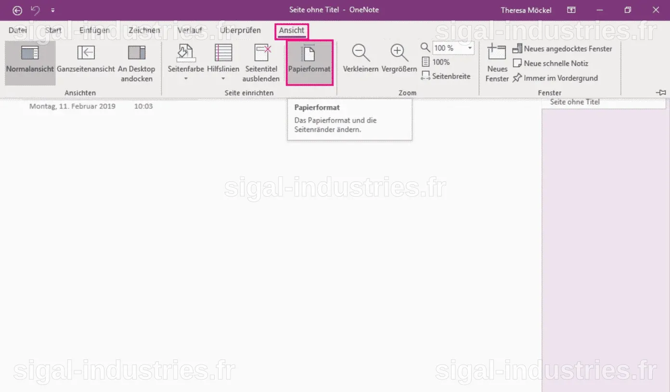This screenshot has width=670, height=392.
Task: Open the zoom percentage dropdown
Action: click(470, 48)
